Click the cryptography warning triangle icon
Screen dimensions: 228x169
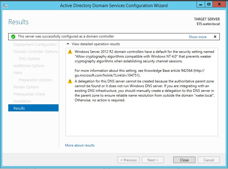70,52
